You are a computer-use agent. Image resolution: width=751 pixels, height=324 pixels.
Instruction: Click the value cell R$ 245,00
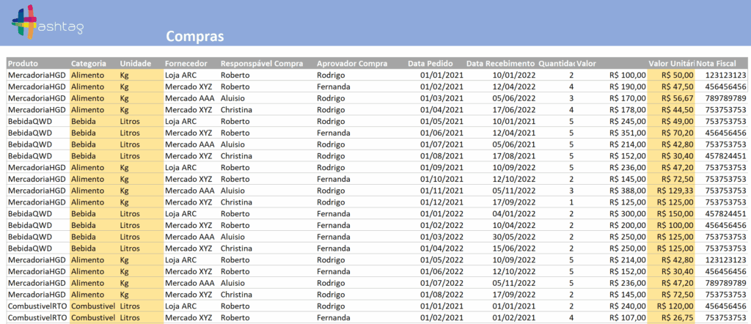pos(628,121)
